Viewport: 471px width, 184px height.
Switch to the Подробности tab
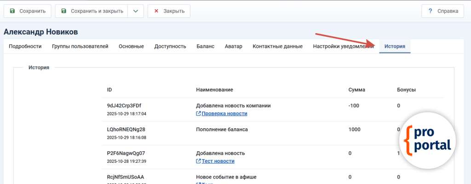click(25, 46)
